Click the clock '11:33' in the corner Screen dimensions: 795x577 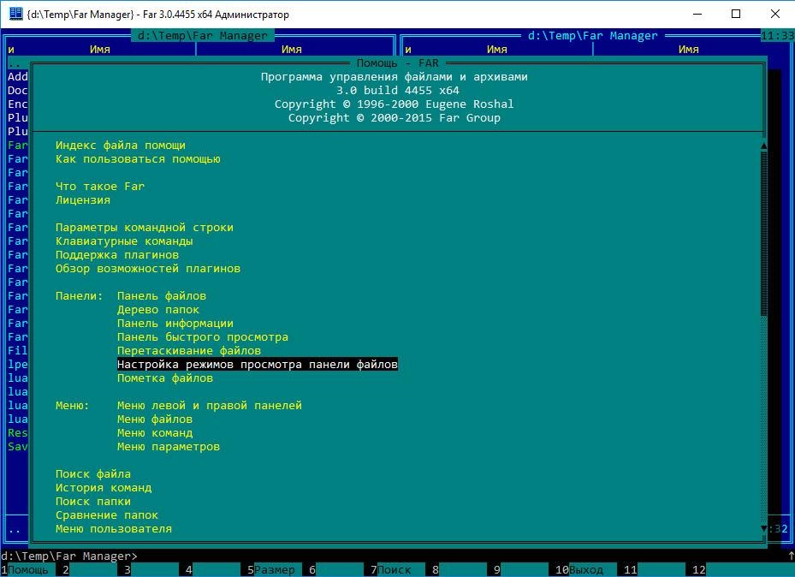coord(777,36)
